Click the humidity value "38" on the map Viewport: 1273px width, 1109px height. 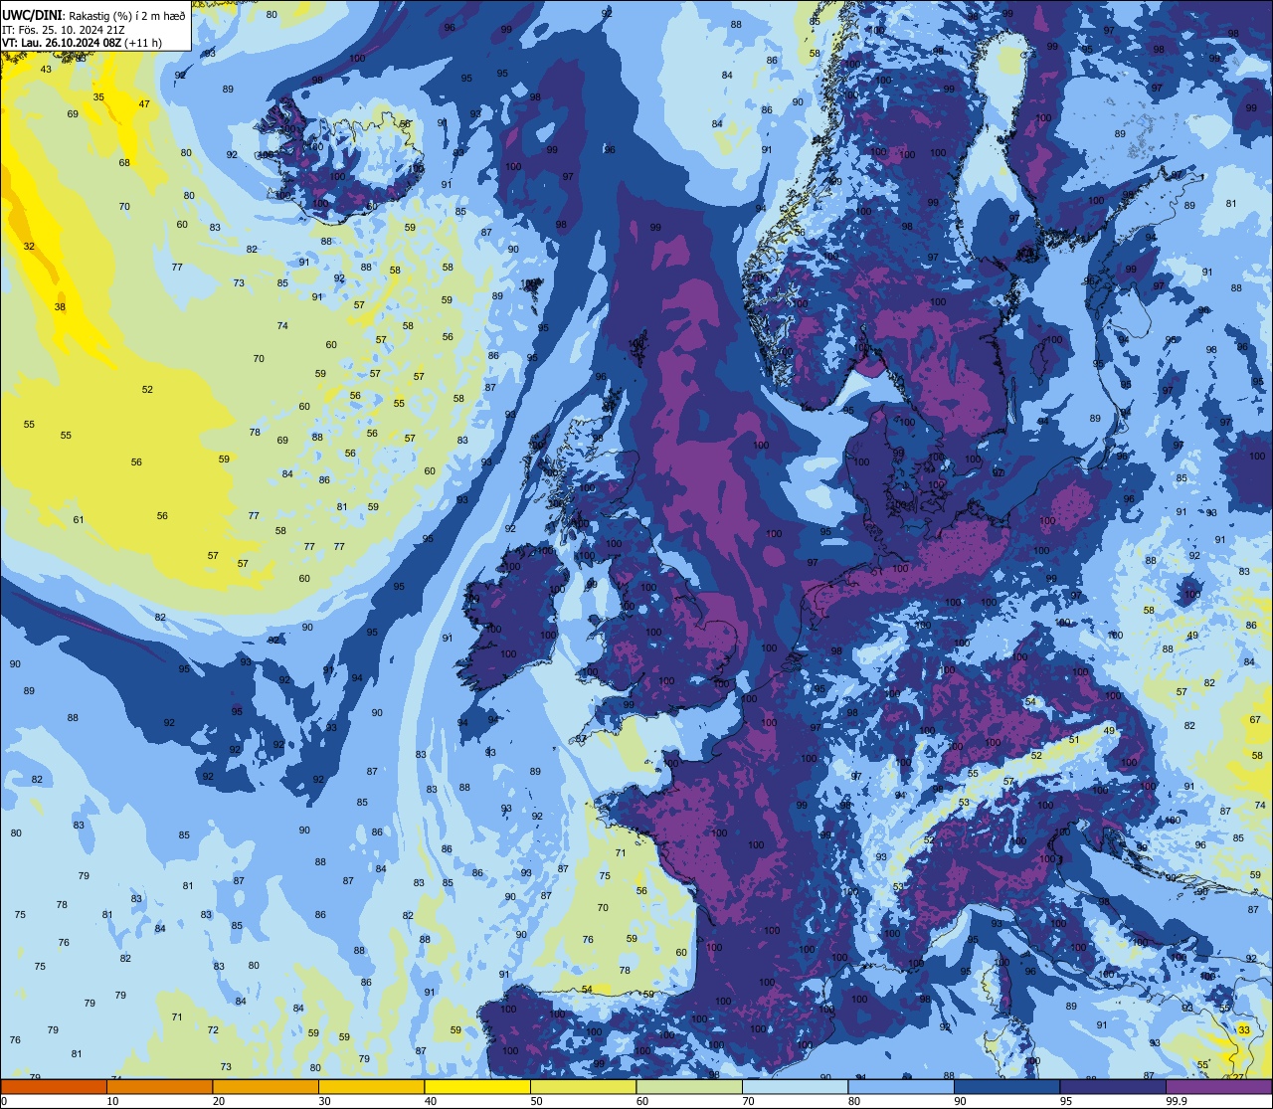click(x=60, y=307)
